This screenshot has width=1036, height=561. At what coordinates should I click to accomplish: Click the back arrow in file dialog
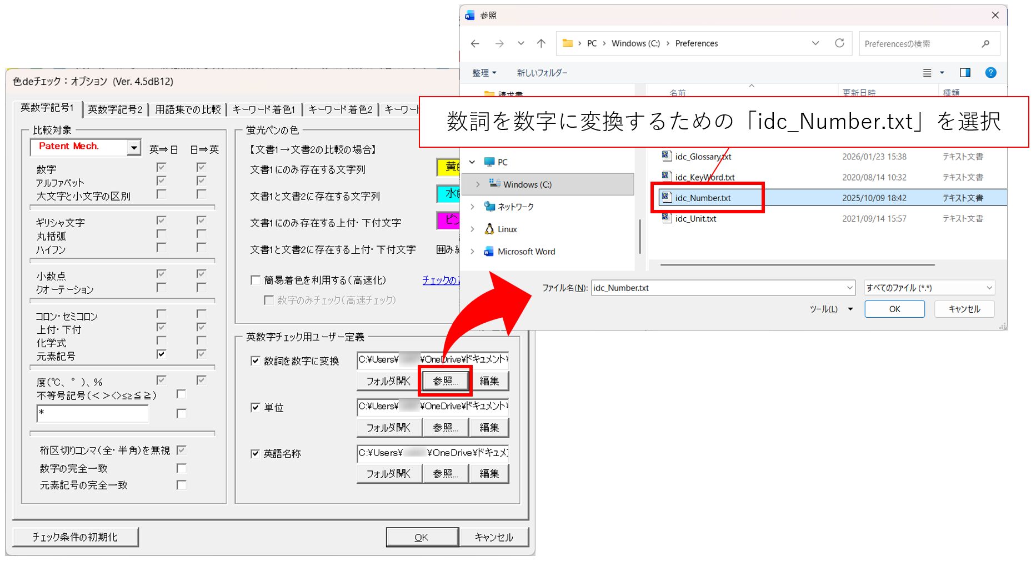click(475, 43)
